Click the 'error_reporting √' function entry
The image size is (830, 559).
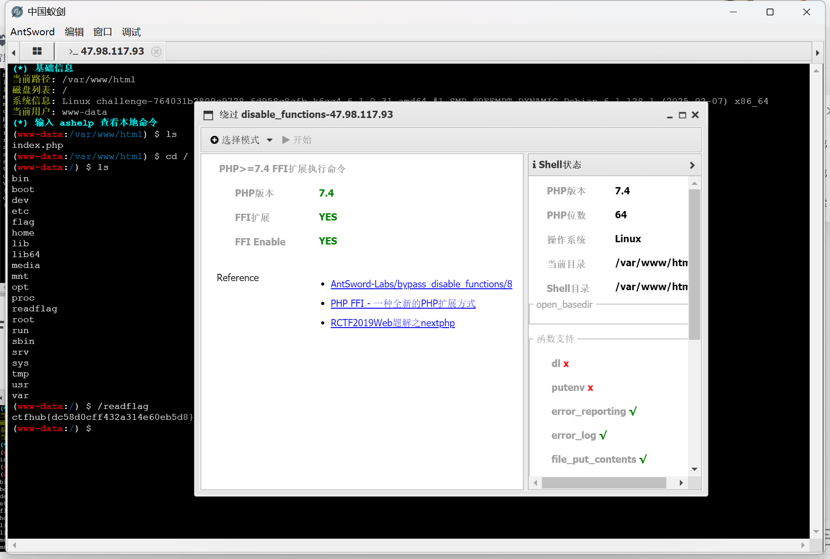[x=594, y=411]
